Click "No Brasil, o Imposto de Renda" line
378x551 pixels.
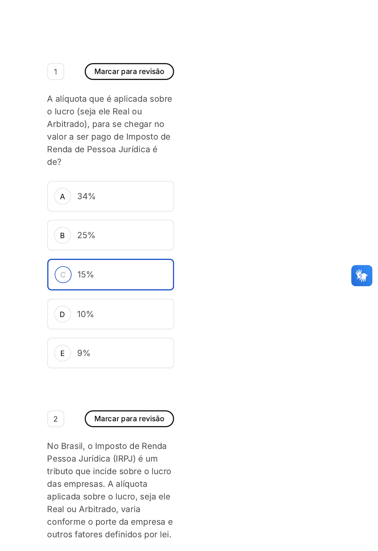tap(107, 446)
